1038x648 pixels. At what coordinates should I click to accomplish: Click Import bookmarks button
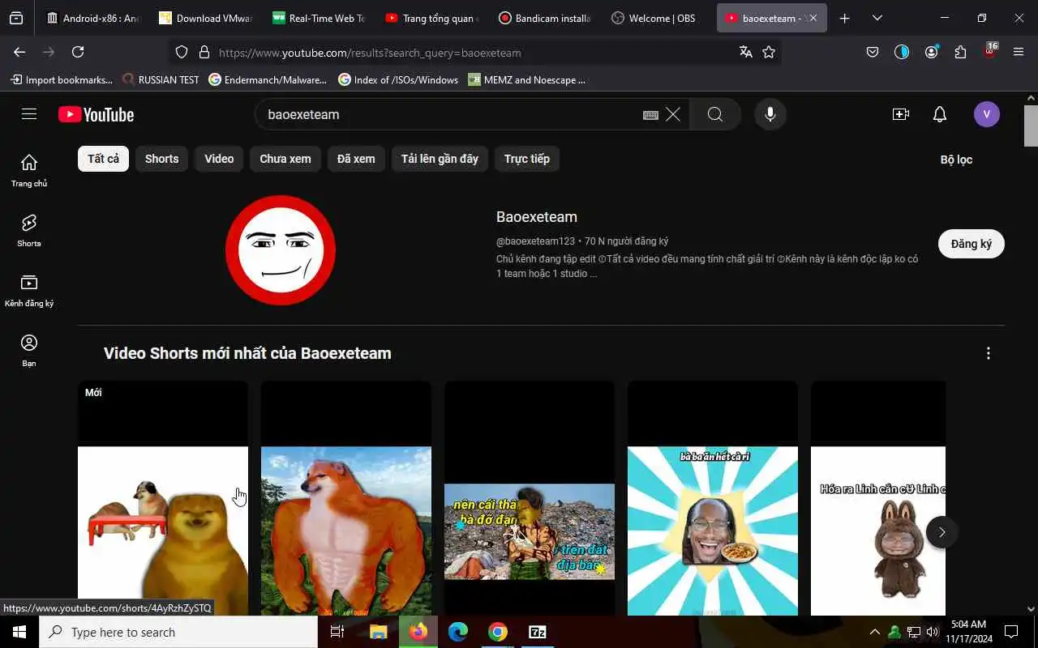[x=61, y=79]
